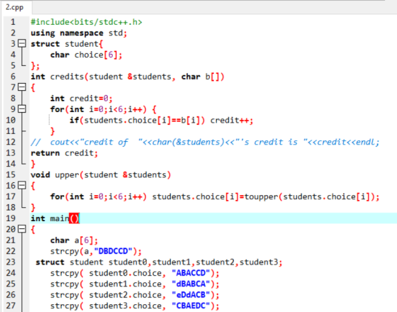Place cursor on 'using namespace std;' line
397x312 pixels.
point(79,33)
